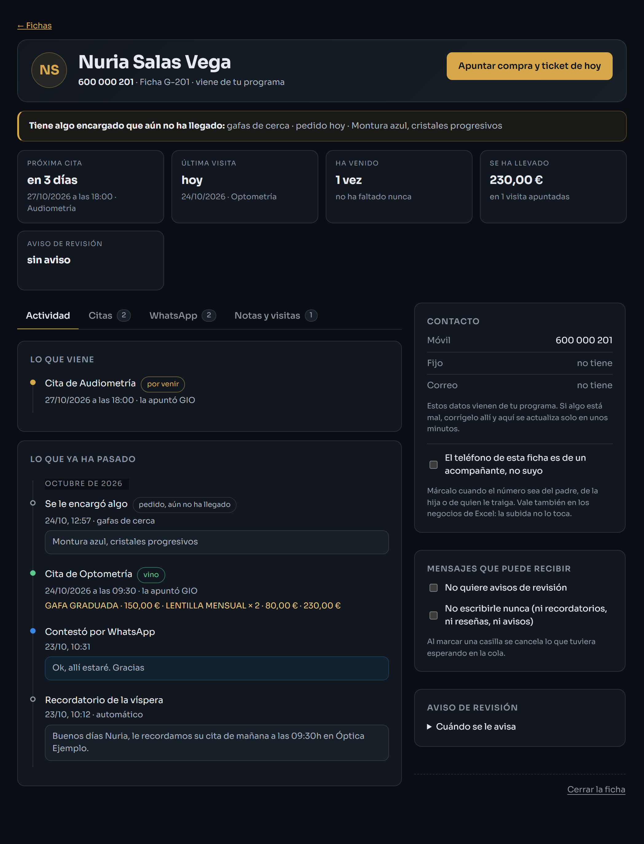
Task: Click the Se ha llevado 230,00 € card
Action: pos(553,187)
